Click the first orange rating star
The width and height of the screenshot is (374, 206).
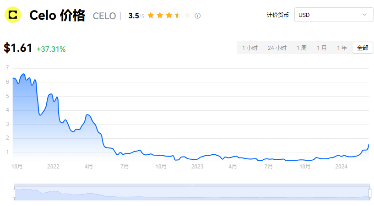(x=151, y=16)
